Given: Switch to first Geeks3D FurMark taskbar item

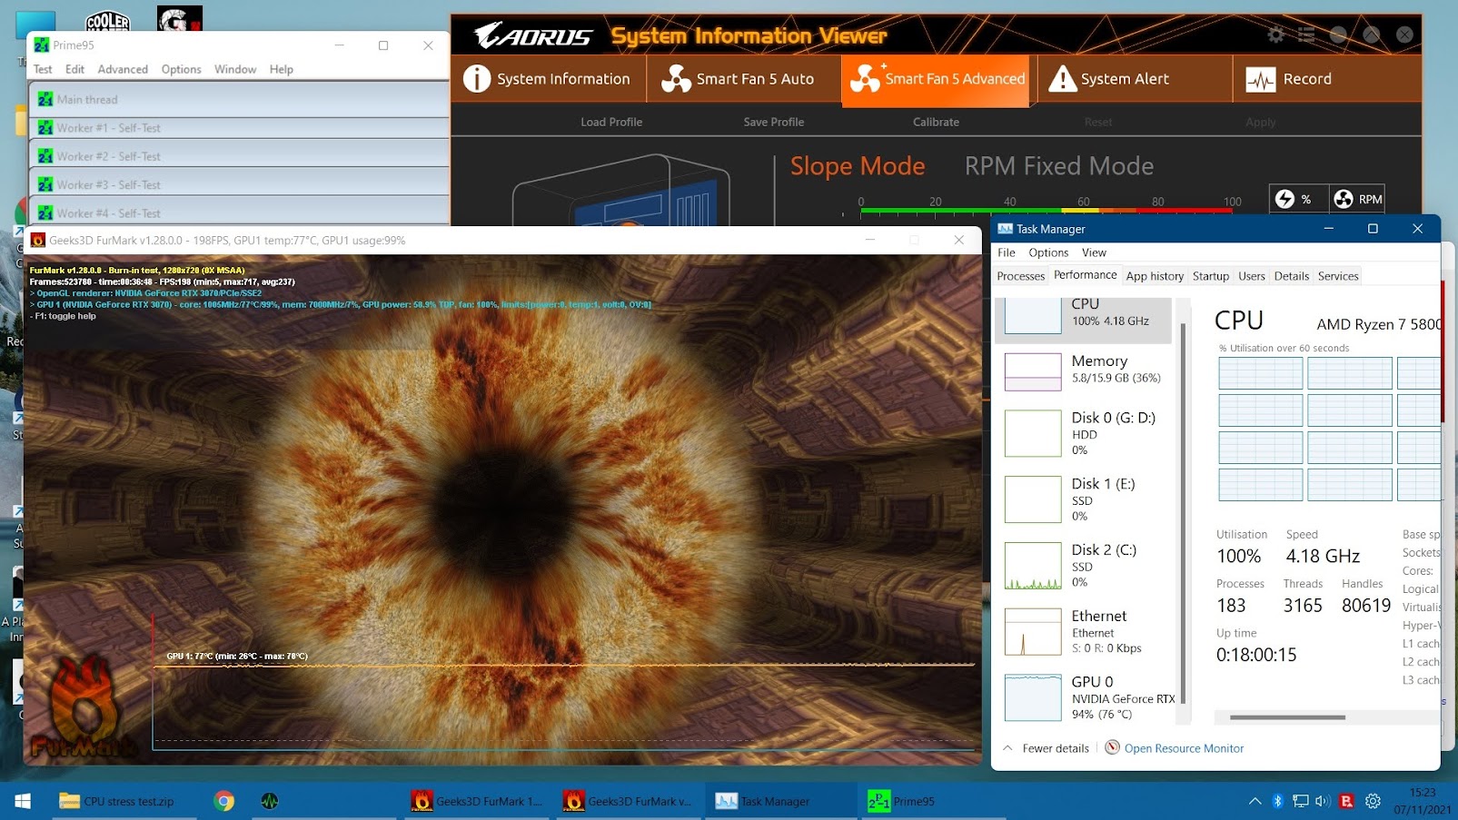Looking at the screenshot, I should pos(479,801).
